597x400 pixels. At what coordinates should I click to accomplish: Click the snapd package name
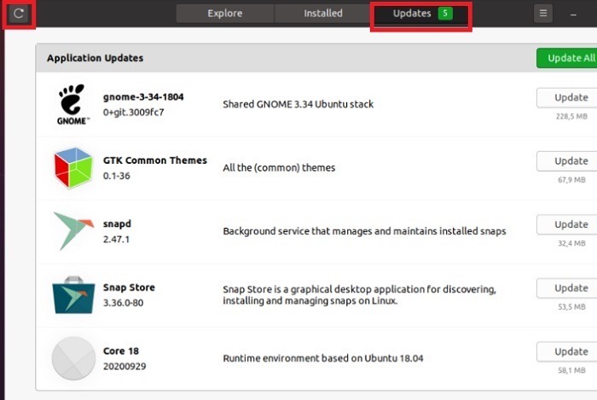[x=117, y=223]
